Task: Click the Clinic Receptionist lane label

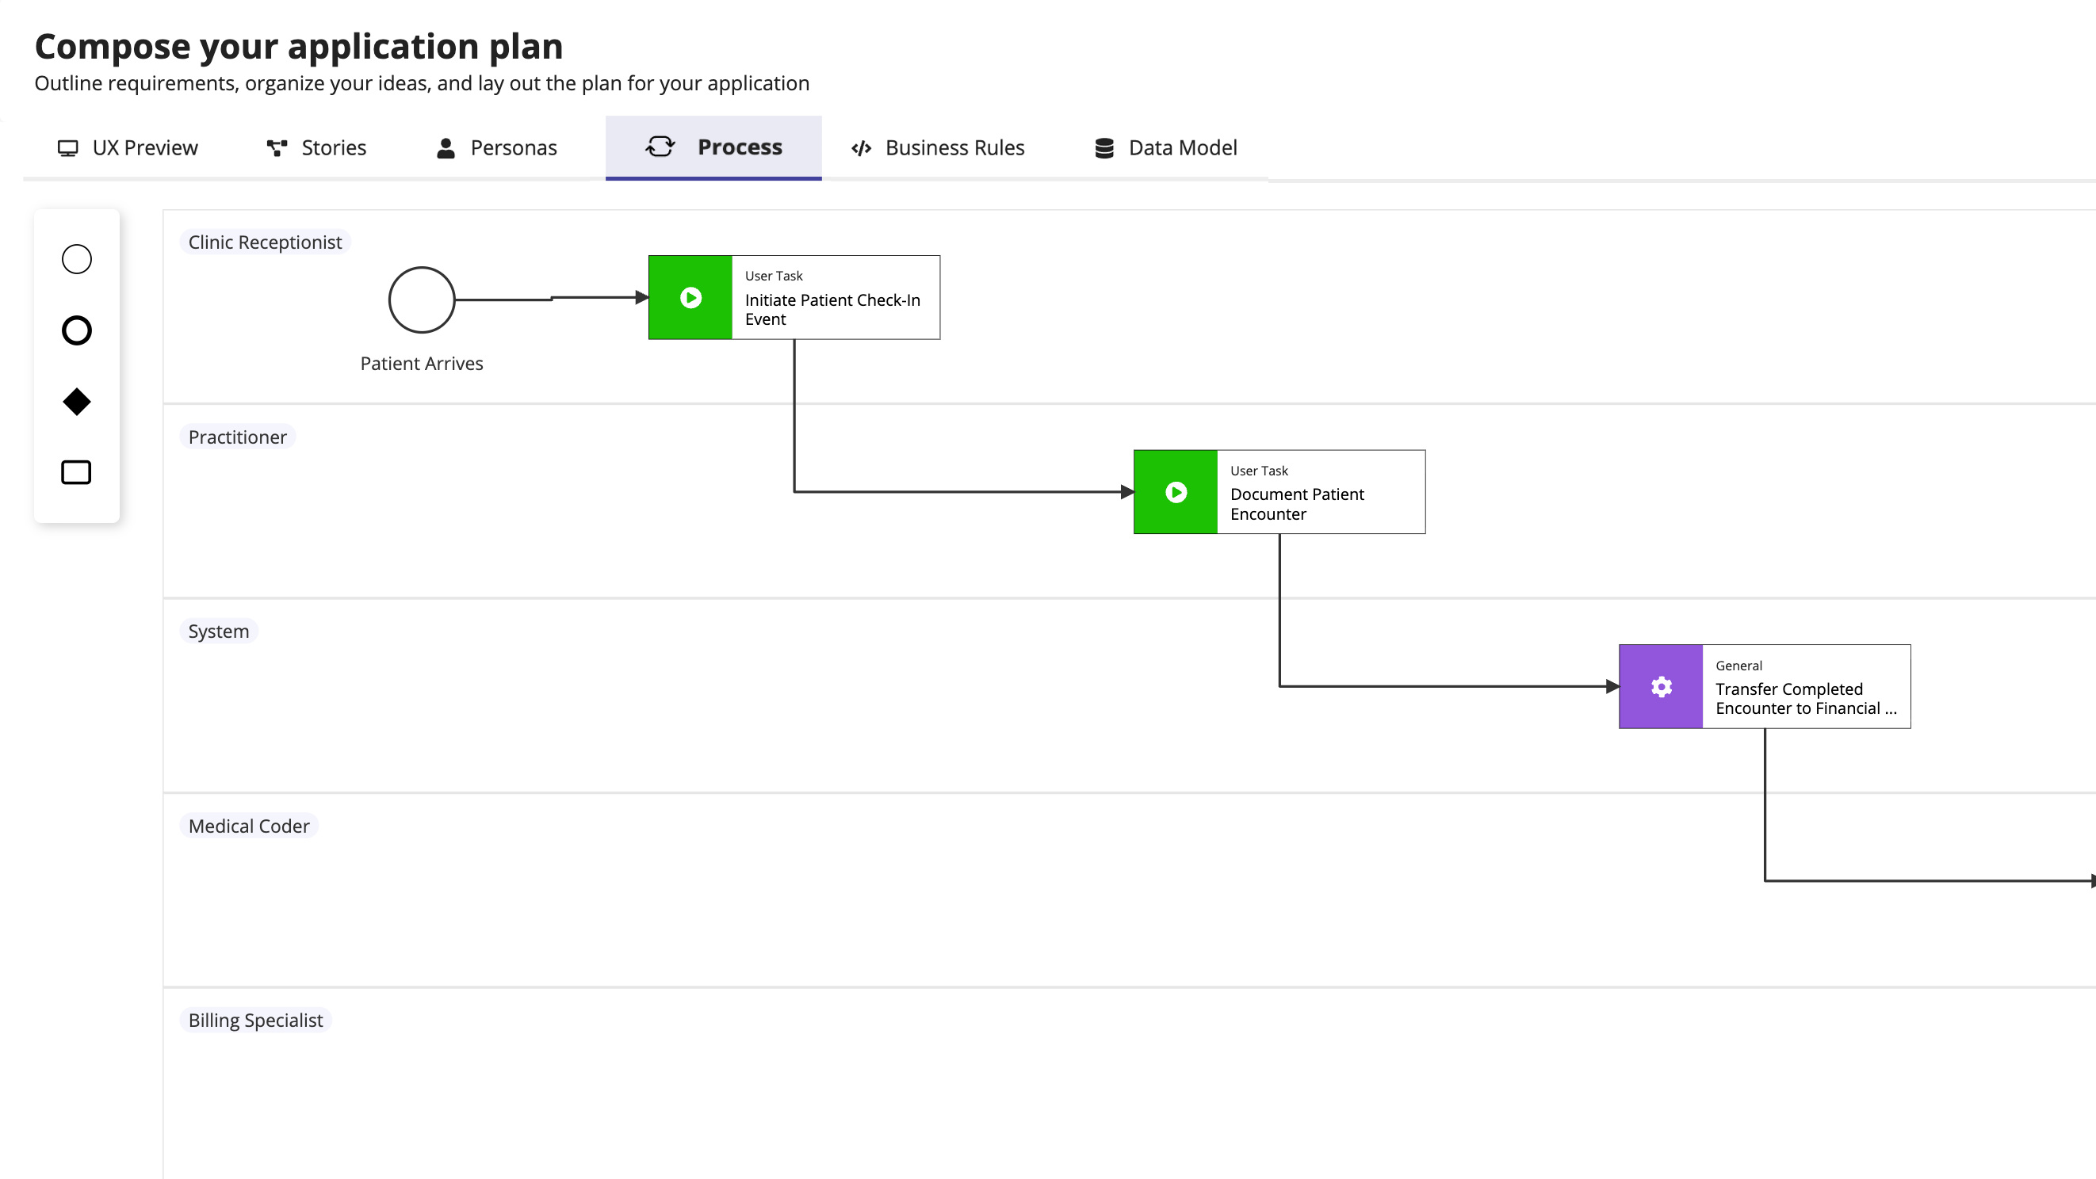Action: click(266, 242)
